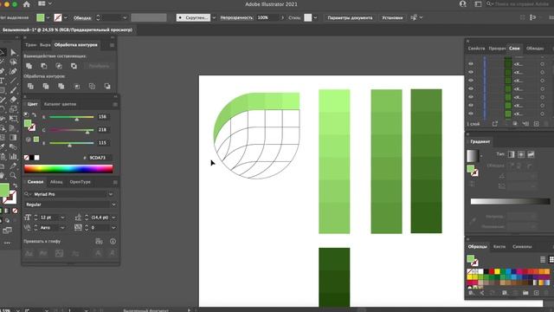554x312 pixels.
Task: Apply the Trim pathfinder
Action: (46, 86)
